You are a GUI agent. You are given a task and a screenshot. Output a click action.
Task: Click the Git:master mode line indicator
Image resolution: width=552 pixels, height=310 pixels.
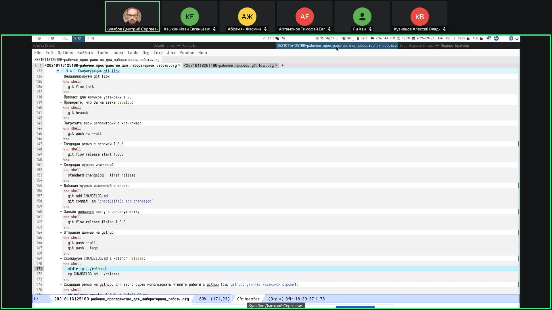tap(248, 299)
